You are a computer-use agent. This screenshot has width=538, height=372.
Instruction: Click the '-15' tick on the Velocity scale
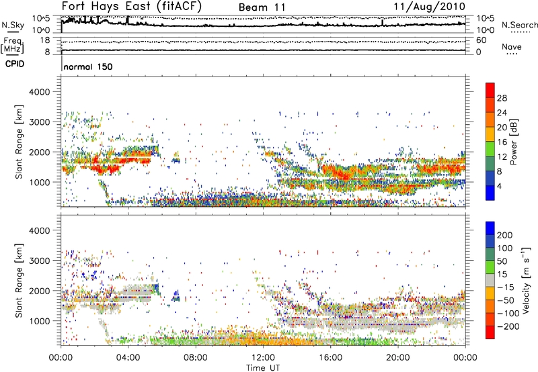pos(506,287)
